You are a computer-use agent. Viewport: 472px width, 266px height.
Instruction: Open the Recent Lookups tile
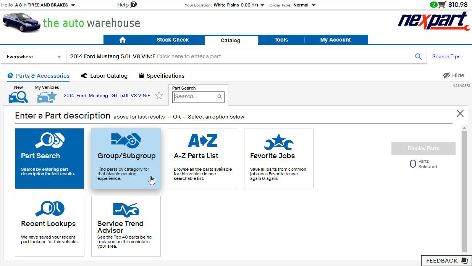pyautogui.click(x=50, y=226)
